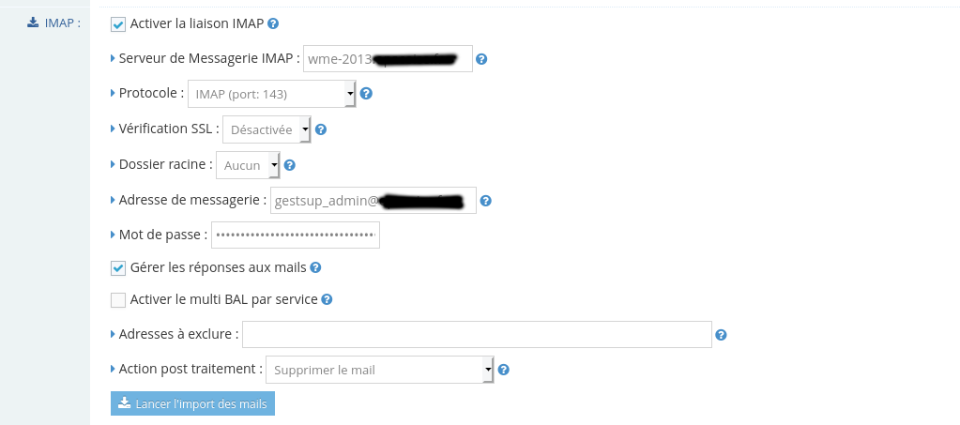Click help icon beside Action post traitement
This screenshot has width=960, height=425.
(503, 370)
